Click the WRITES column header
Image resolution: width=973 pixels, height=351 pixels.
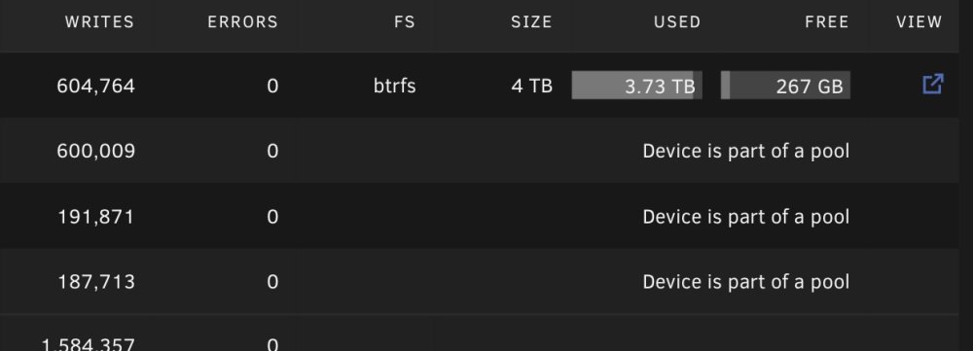pyautogui.click(x=99, y=22)
